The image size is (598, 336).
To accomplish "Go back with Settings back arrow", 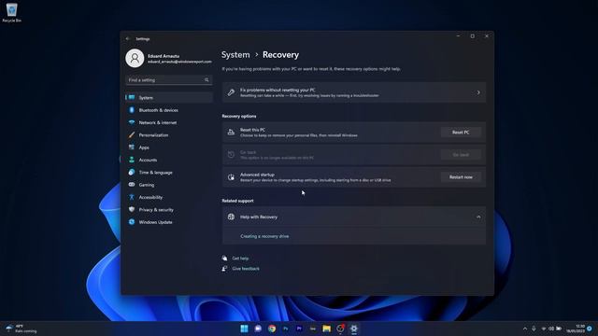I will pyautogui.click(x=128, y=39).
